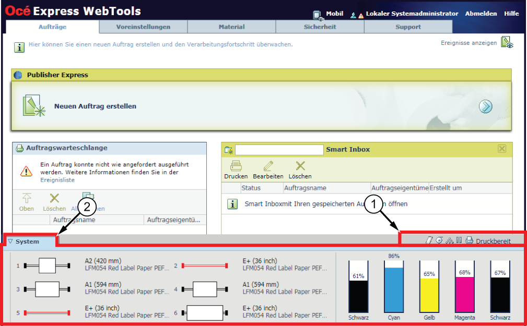The width and height of the screenshot is (527, 326).
Task: Click the toner dots status icon
Action: coord(449,240)
